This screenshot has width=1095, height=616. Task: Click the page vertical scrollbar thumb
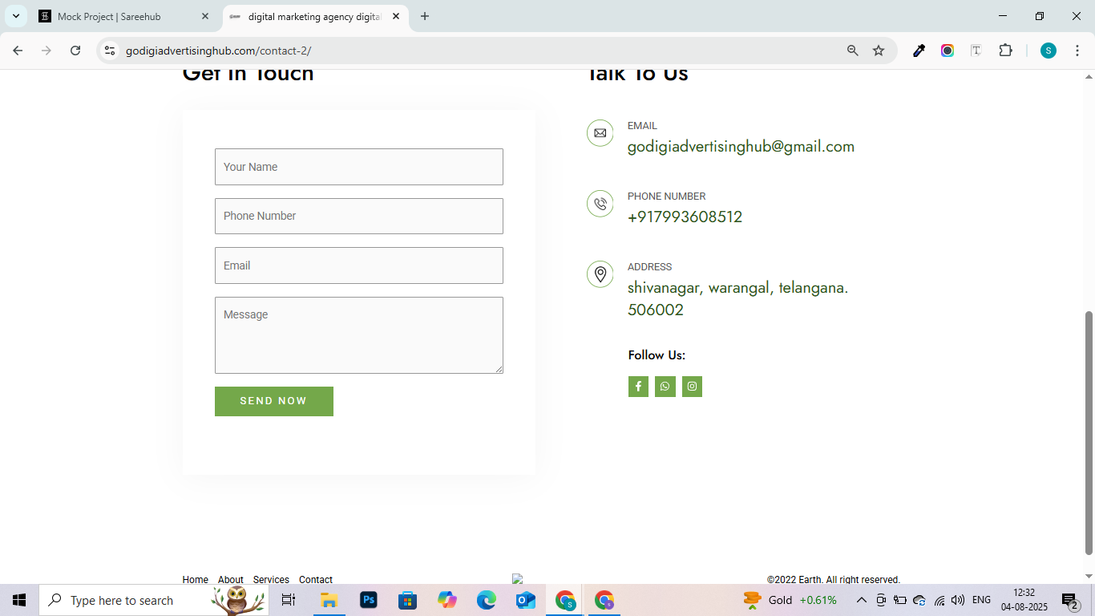1089,433
